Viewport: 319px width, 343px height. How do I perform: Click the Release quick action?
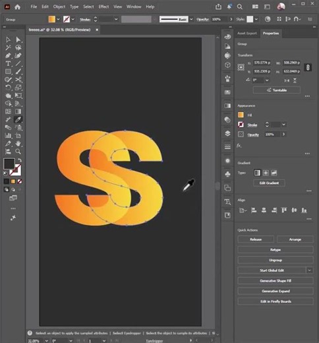[256, 239]
